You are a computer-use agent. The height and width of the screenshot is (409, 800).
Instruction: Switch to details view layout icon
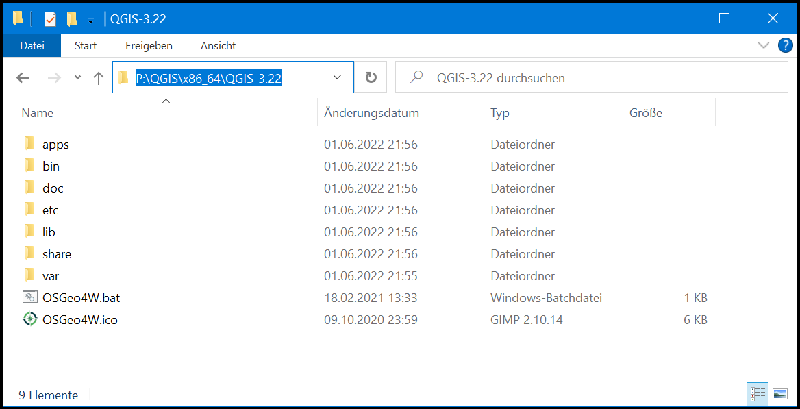(758, 394)
